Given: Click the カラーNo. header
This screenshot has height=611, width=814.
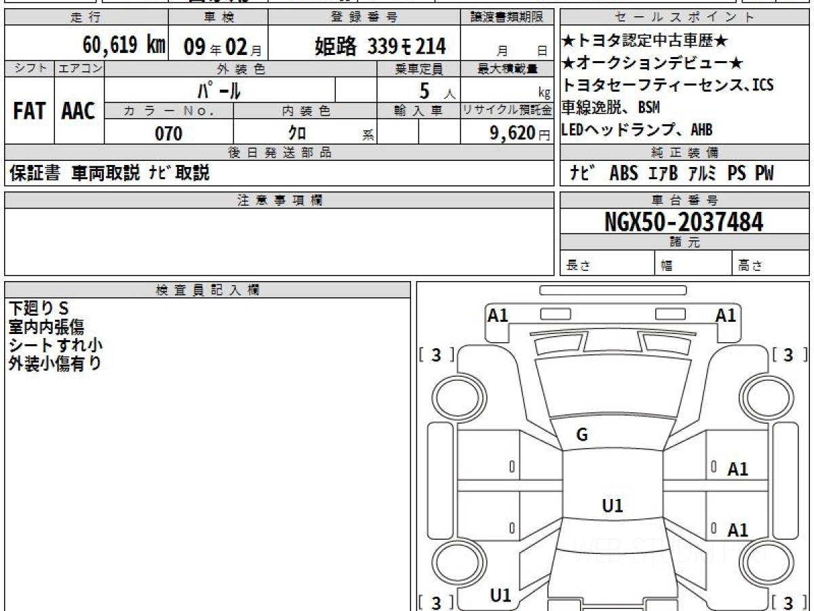Looking at the screenshot, I should click(x=170, y=111).
